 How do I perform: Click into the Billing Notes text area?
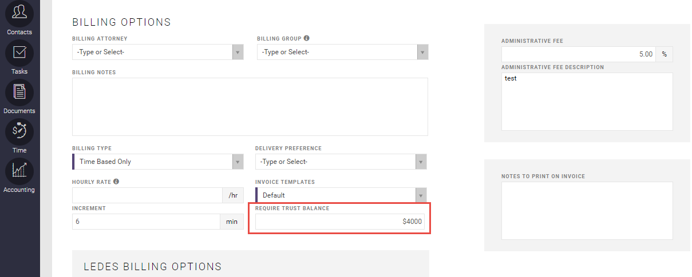[x=250, y=107]
